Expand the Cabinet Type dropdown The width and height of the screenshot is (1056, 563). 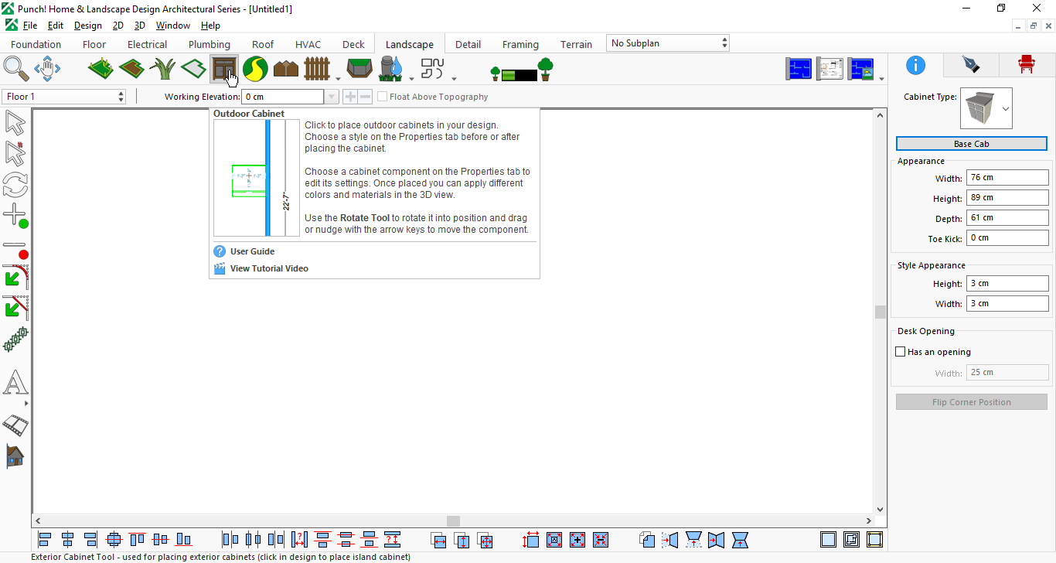tap(1005, 108)
